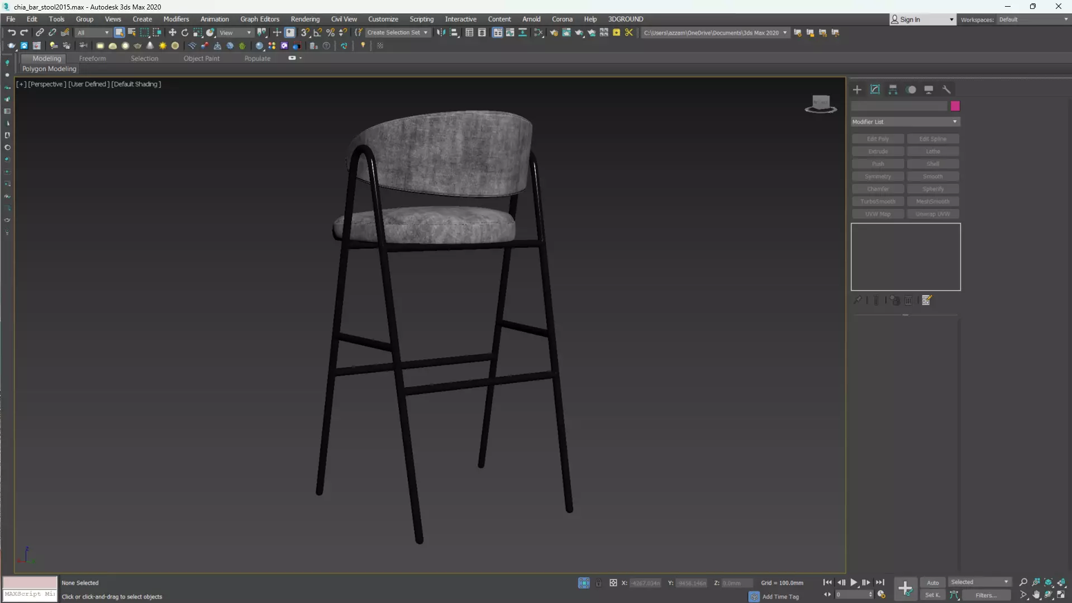Open the key filter 'Selected' dropdown

click(979, 582)
